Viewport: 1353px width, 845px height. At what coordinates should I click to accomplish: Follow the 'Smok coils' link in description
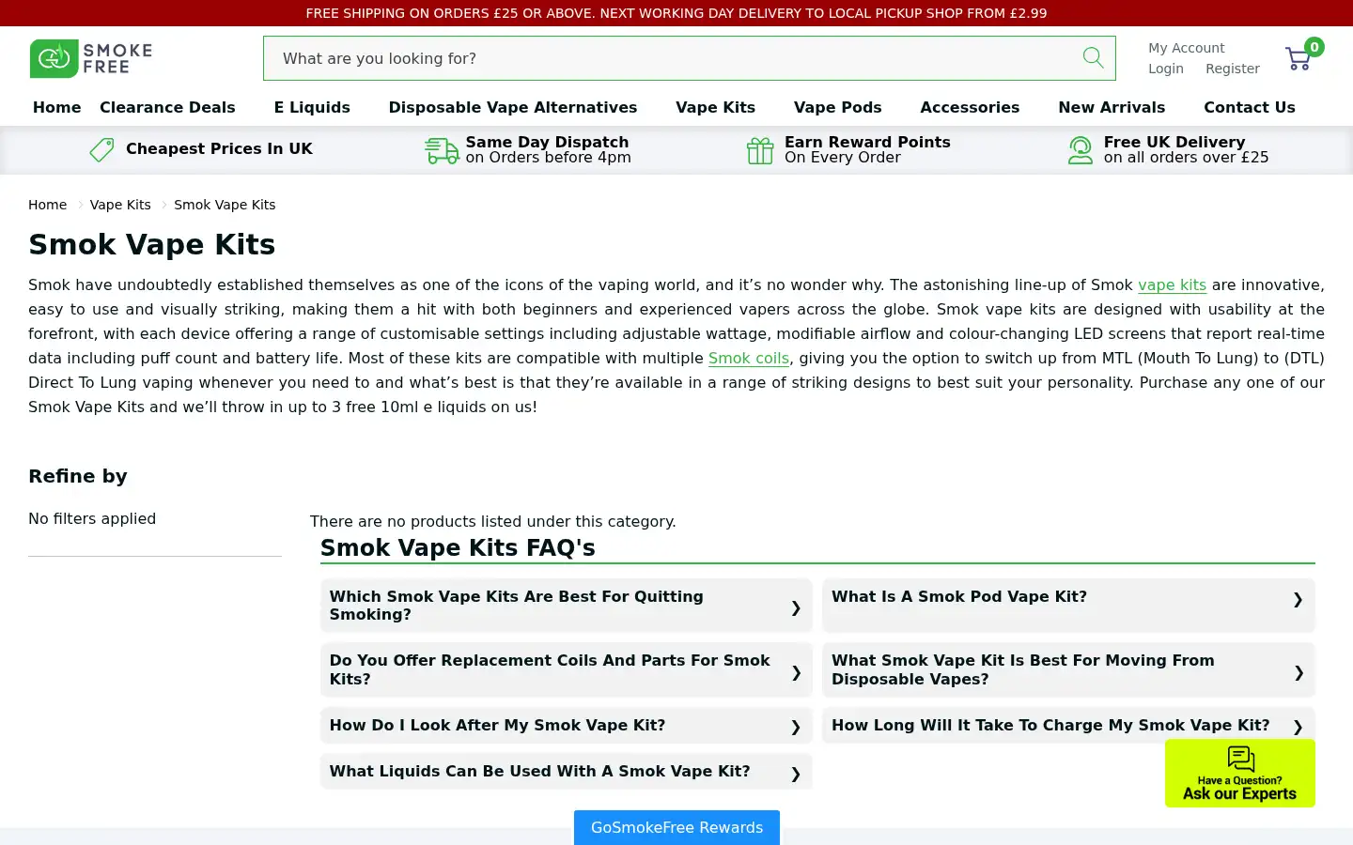[749, 359]
